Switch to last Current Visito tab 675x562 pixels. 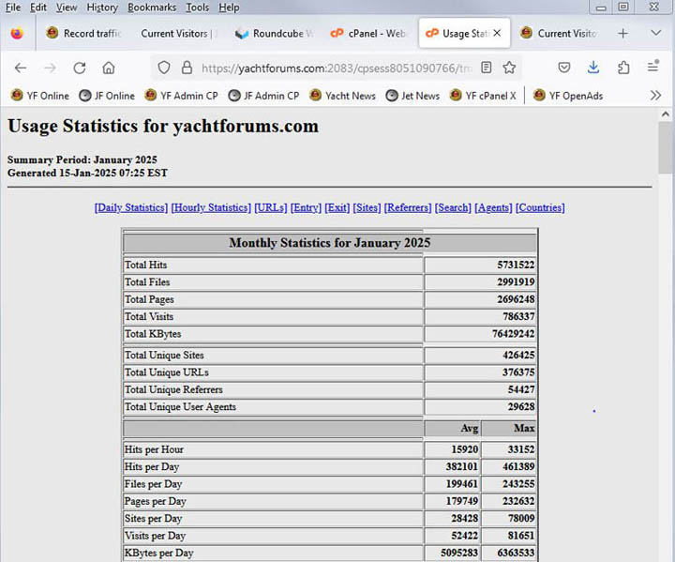[x=559, y=34]
